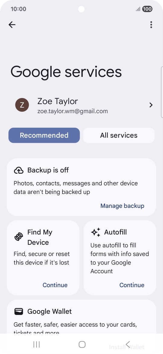Image resolution: width=163 pixels, height=354 pixels.
Task: Tap the Backup is off card title
Action: tap(48, 170)
